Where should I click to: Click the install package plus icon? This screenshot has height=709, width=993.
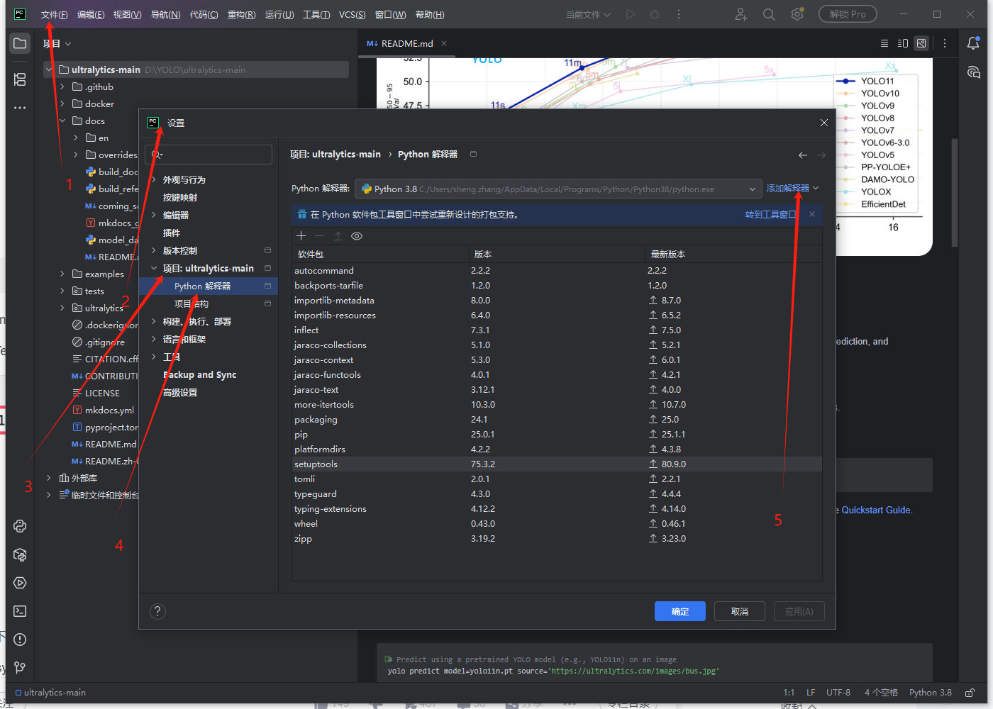pyautogui.click(x=301, y=236)
